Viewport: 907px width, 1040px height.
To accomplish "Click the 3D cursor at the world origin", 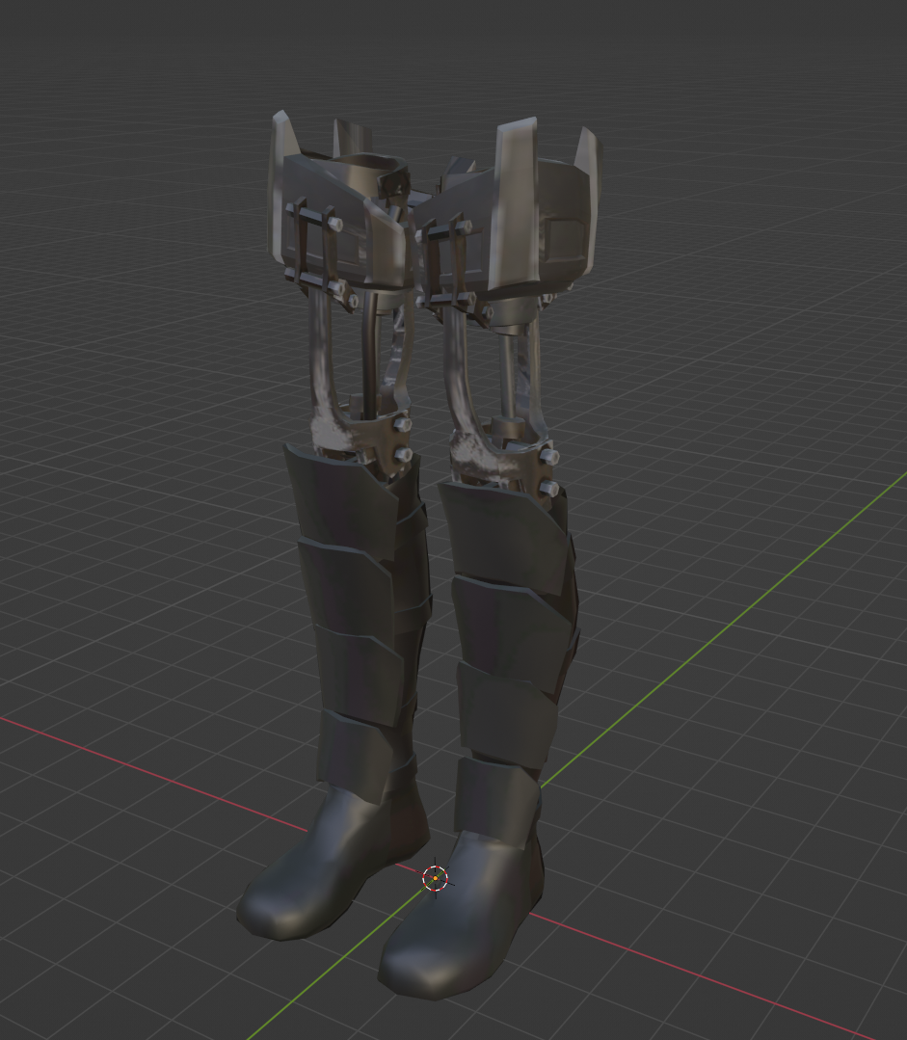I will (436, 878).
